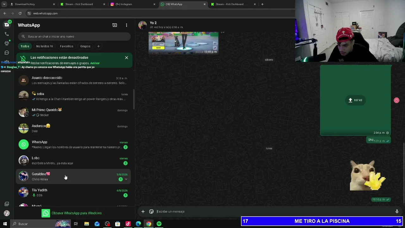The image size is (405, 228).
Task: Filter chats by No leídos
Action: click(44, 46)
